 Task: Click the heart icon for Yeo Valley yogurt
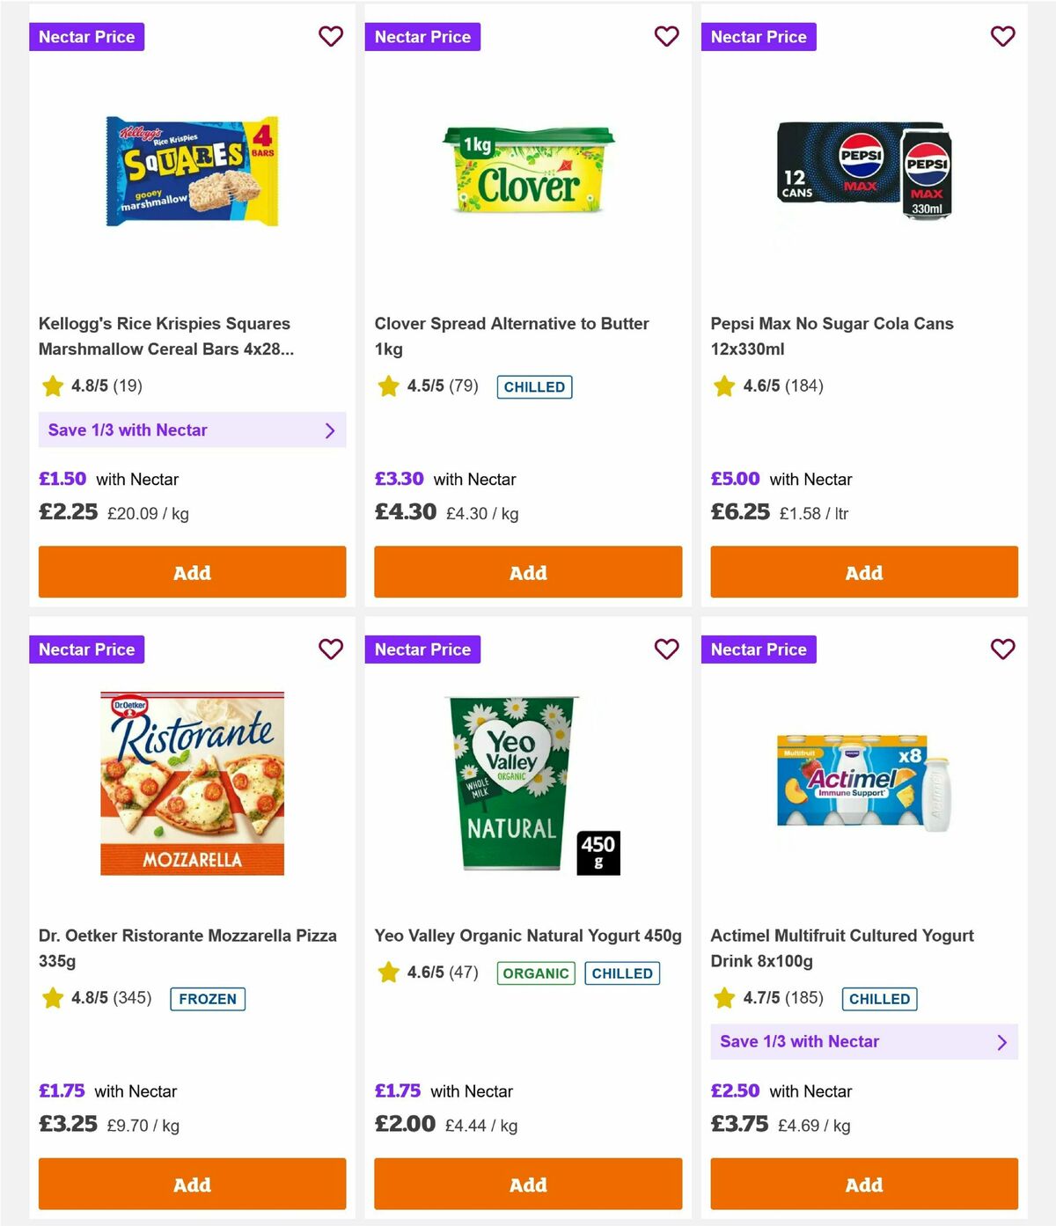667,650
